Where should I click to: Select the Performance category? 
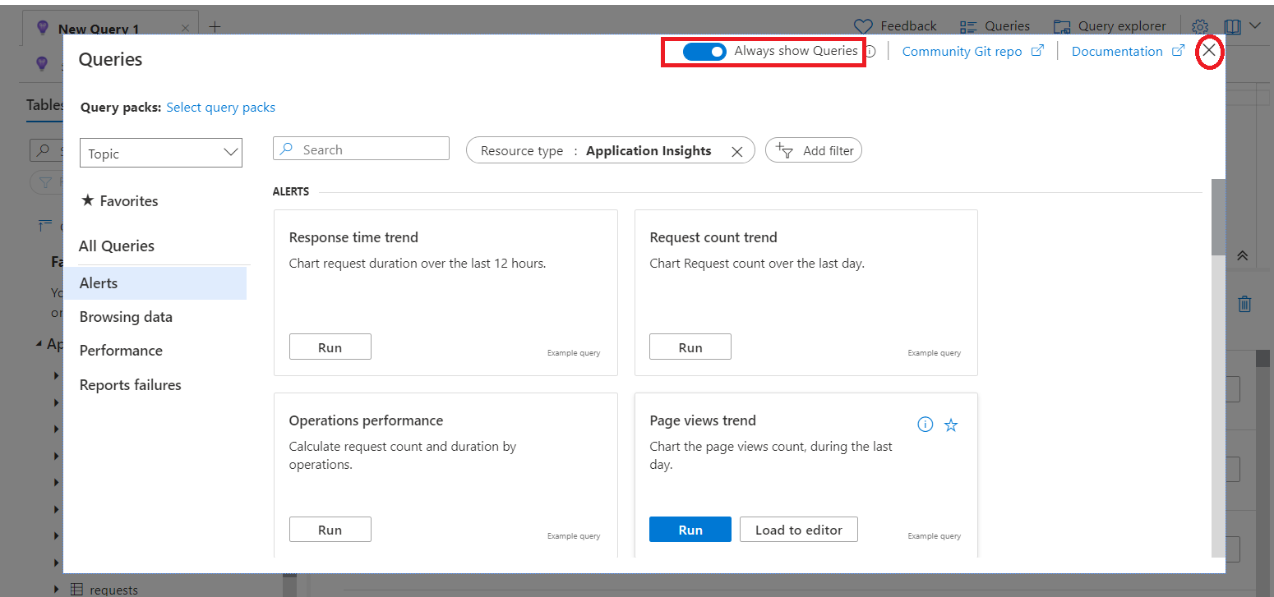(x=121, y=351)
